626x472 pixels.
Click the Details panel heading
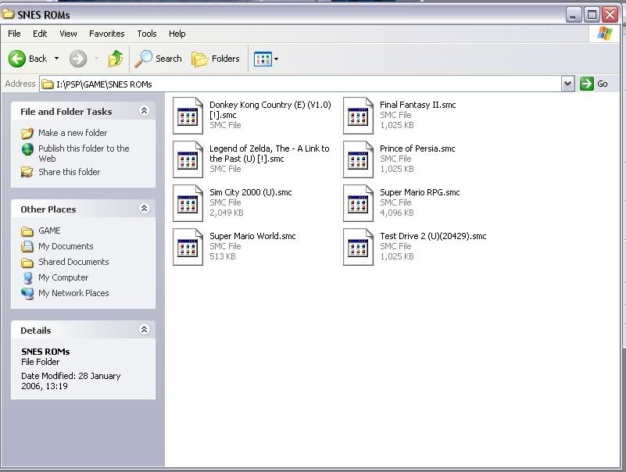tap(36, 331)
